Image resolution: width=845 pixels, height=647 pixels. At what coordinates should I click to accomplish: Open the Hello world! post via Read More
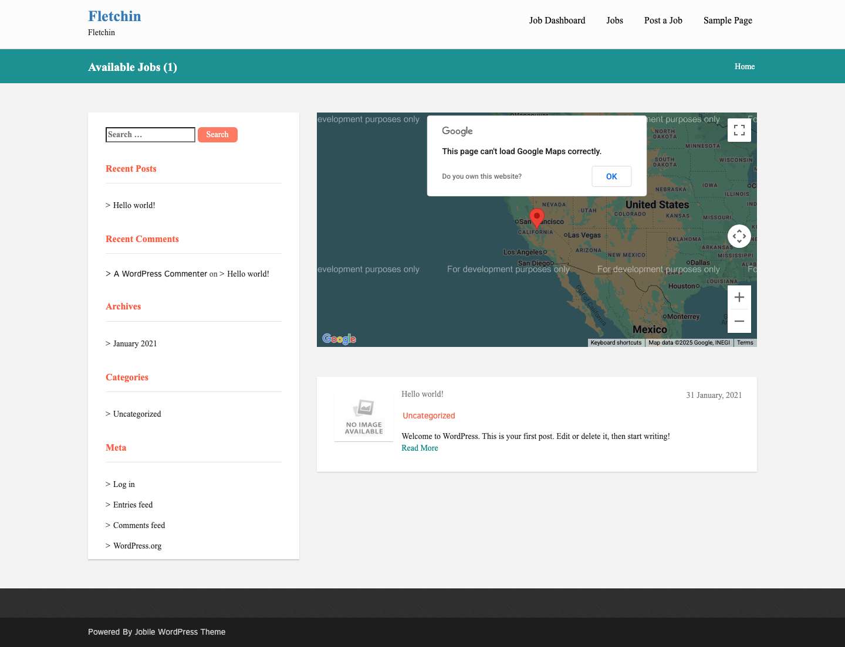point(419,448)
